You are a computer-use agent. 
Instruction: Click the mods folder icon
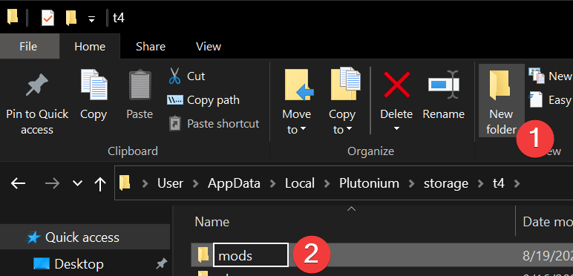203,254
